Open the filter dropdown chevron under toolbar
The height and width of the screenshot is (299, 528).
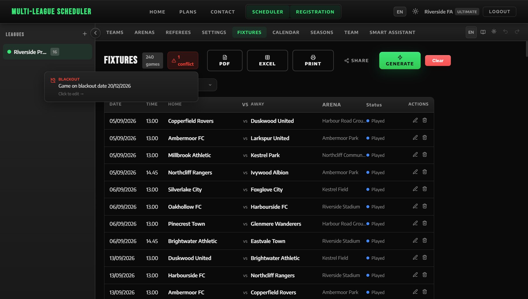point(210,85)
